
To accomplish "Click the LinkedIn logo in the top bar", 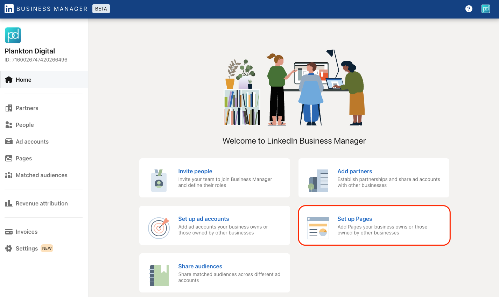I will pyautogui.click(x=9, y=9).
